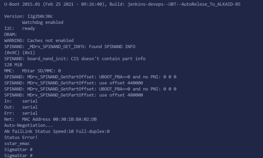Viewport: 263px width, 158px height.
Task: Click the 'In: serial' line
Action: (x=21, y=101)
